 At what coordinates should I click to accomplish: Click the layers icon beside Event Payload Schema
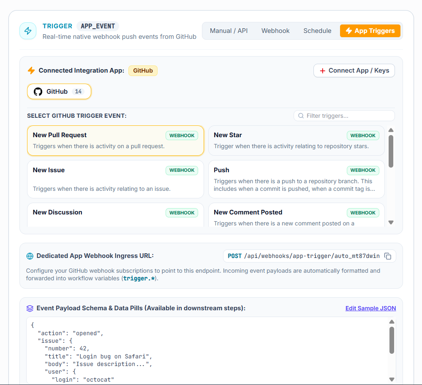click(30, 308)
